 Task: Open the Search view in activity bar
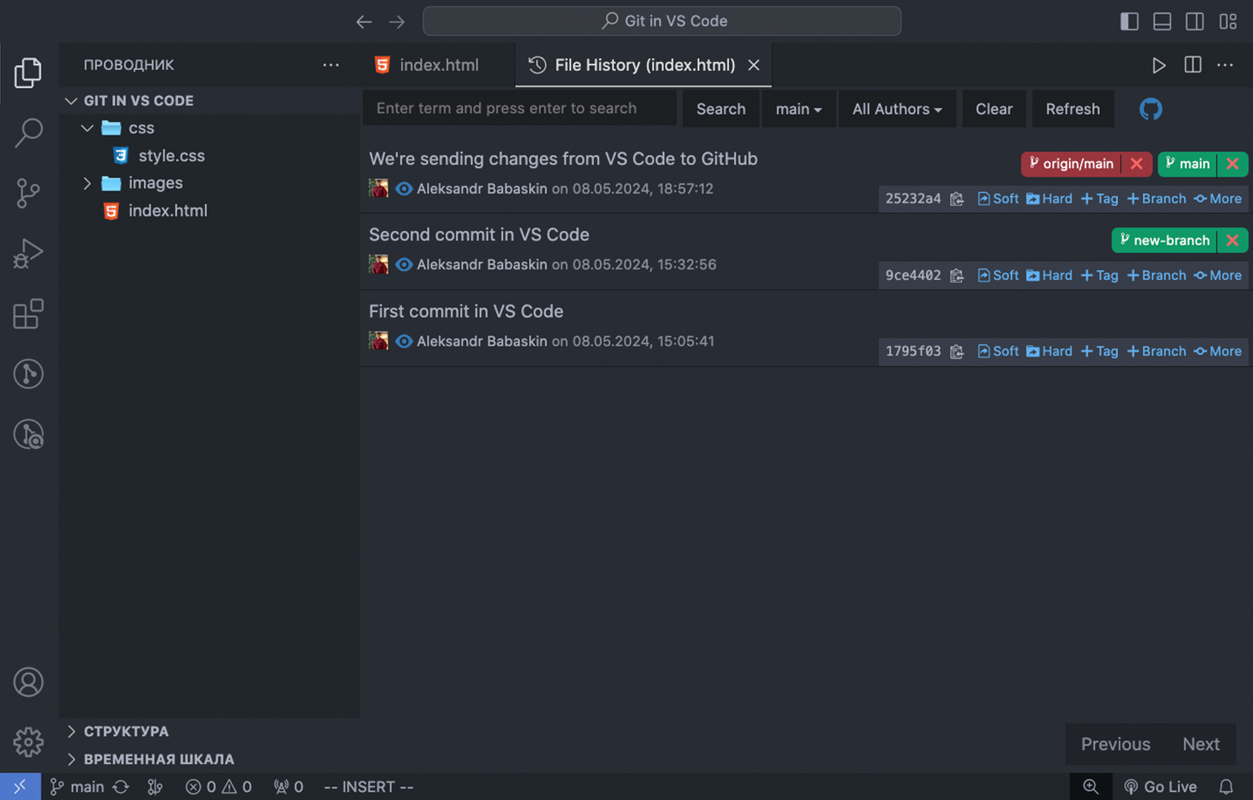click(x=28, y=133)
